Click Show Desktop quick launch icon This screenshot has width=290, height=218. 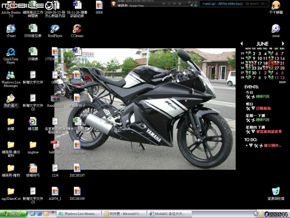(x=33, y=214)
